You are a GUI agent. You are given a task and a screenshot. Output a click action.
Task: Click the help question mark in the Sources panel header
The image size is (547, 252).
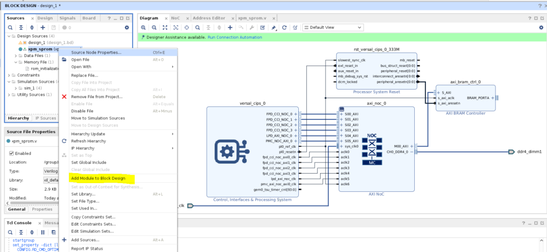point(109,18)
